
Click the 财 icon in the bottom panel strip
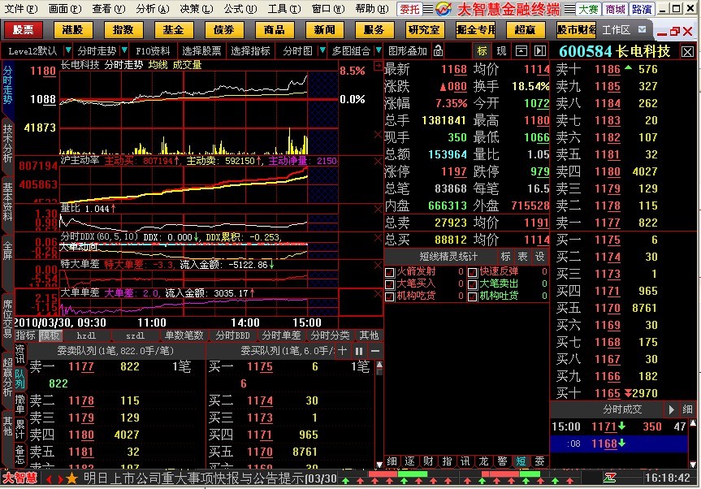coord(428,461)
